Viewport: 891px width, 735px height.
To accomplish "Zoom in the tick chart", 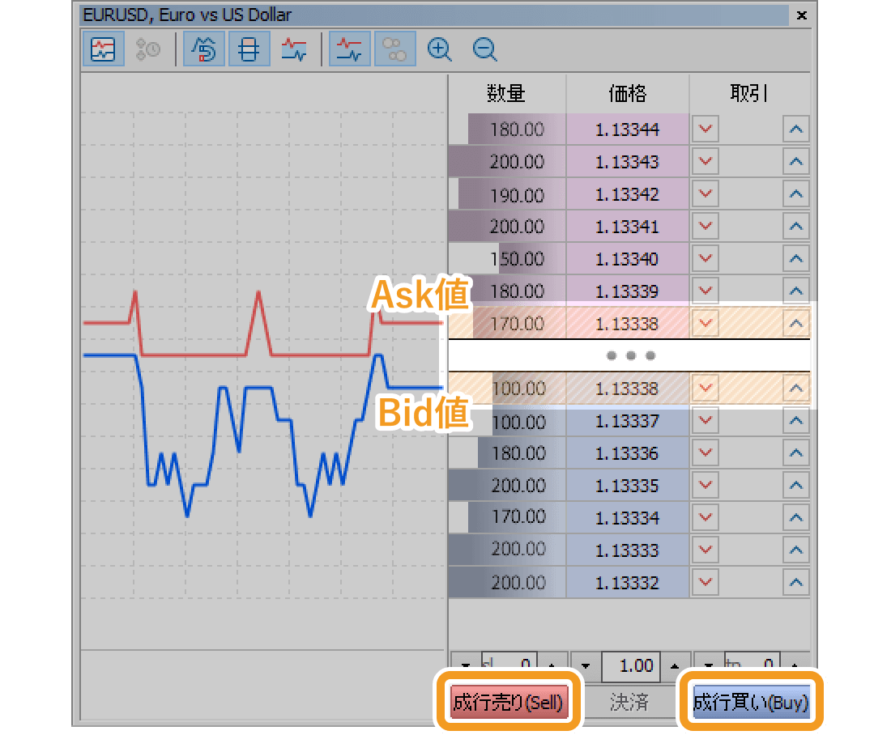I will tap(439, 49).
